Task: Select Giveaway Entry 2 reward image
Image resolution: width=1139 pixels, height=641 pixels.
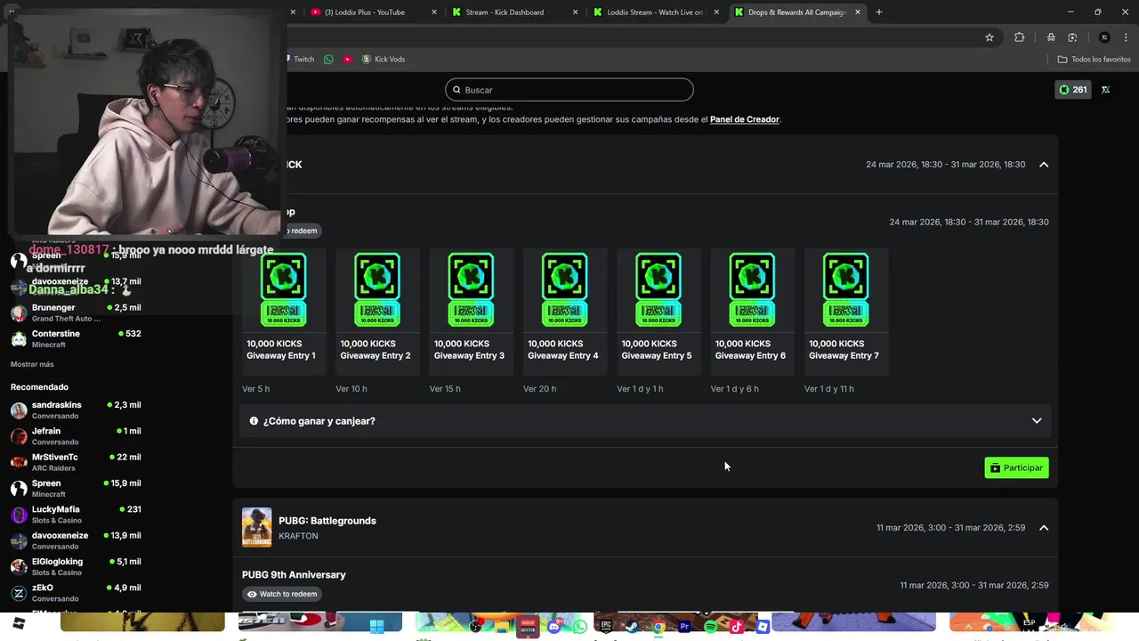Action: click(x=377, y=289)
